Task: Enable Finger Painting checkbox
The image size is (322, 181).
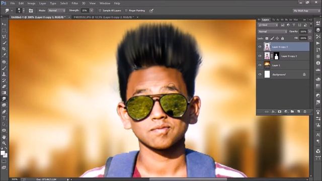Action: click(x=126, y=11)
